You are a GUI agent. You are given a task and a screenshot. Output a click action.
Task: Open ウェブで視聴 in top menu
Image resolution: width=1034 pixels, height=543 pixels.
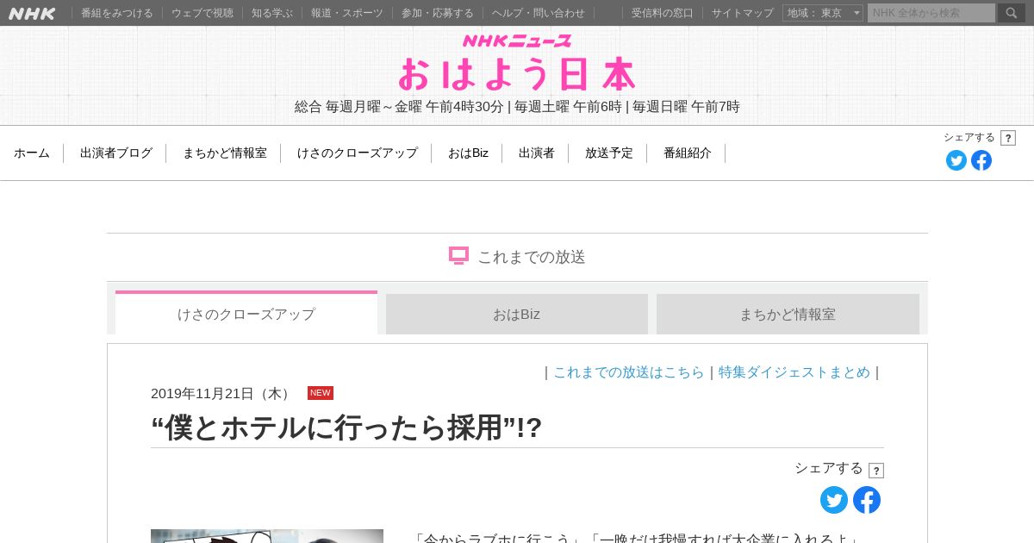pyautogui.click(x=202, y=13)
